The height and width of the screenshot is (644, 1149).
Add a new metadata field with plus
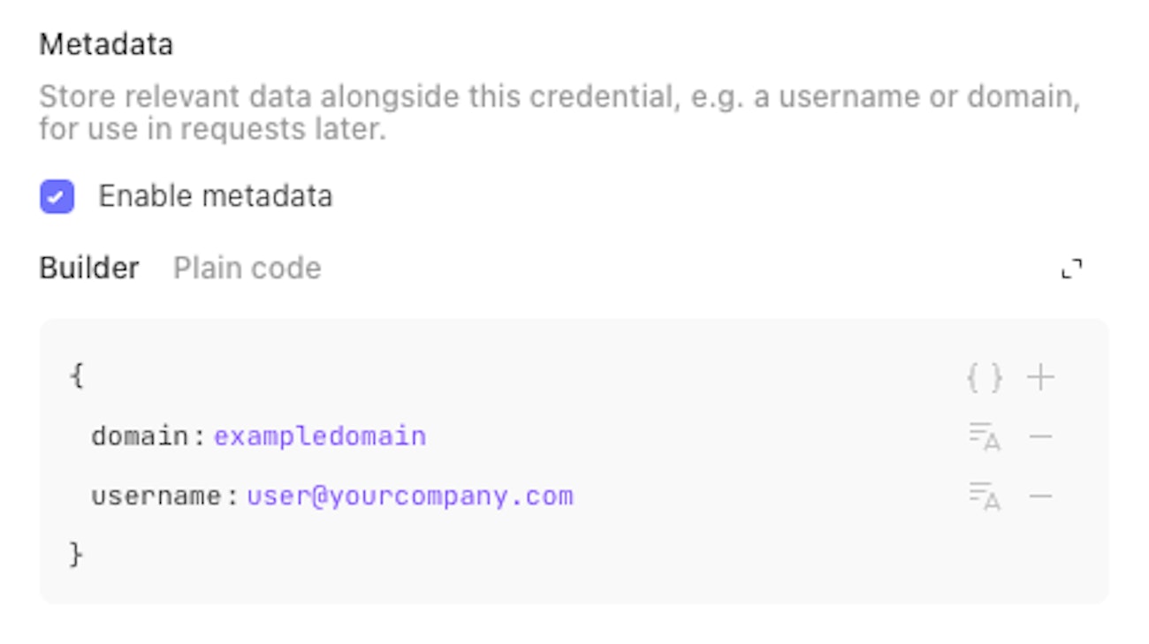pyautogui.click(x=1041, y=378)
